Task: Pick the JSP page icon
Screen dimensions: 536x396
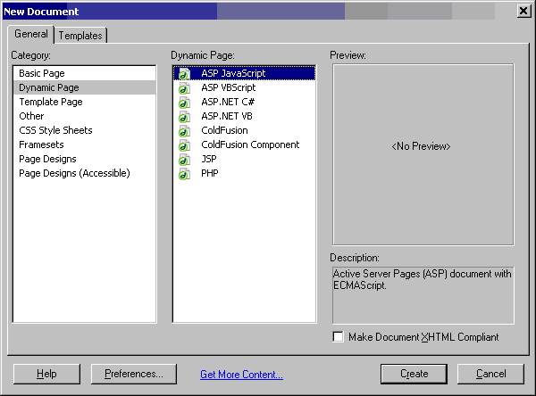Action: click(x=184, y=160)
